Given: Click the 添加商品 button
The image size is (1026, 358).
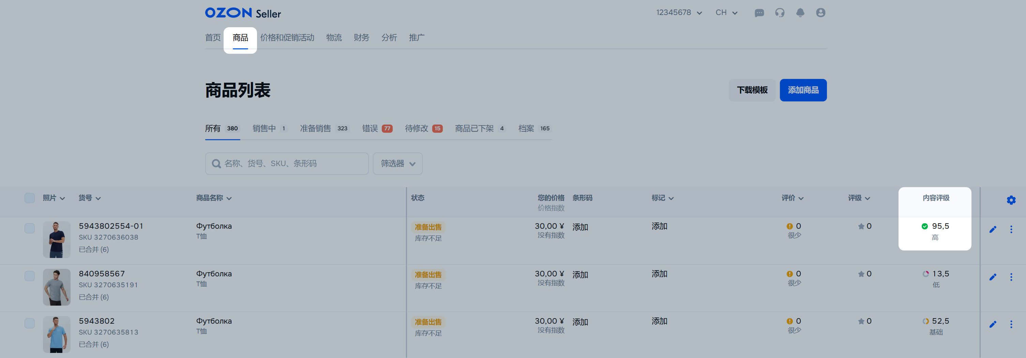Looking at the screenshot, I should click(803, 90).
